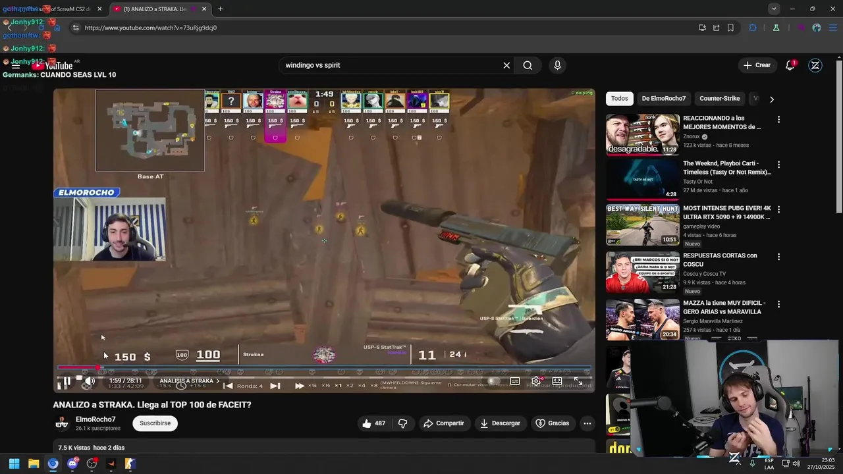The image size is (843, 474).
Task: Open the Chrome three-dot menu
Action: pyautogui.click(x=833, y=28)
